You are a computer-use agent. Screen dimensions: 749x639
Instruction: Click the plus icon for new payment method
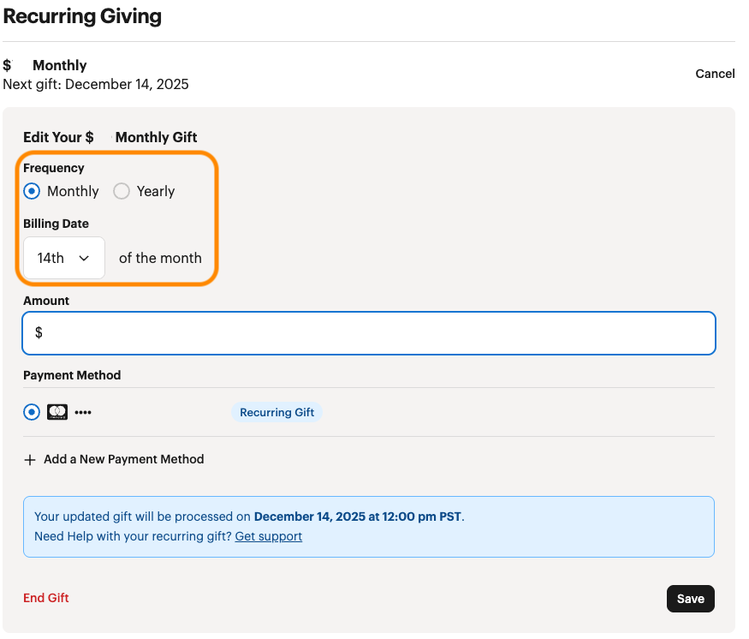pos(30,460)
